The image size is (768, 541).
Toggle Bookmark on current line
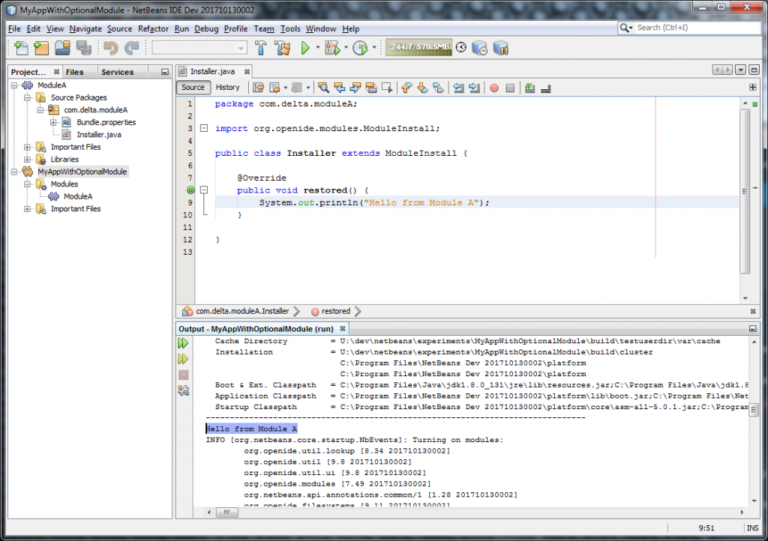click(438, 88)
